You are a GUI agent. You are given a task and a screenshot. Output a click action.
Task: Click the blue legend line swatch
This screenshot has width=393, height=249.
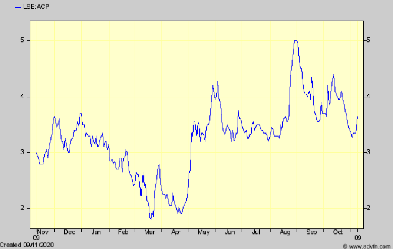[x=19, y=7]
